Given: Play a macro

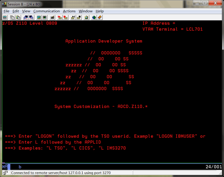Looking at the screenshot, I should click(73, 17).
